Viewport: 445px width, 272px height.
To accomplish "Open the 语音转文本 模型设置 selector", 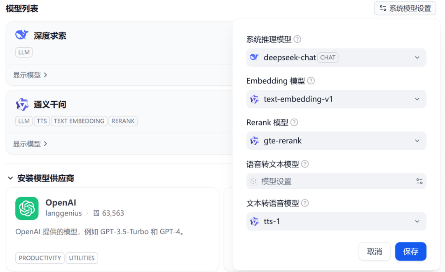I will pyautogui.click(x=336, y=181).
